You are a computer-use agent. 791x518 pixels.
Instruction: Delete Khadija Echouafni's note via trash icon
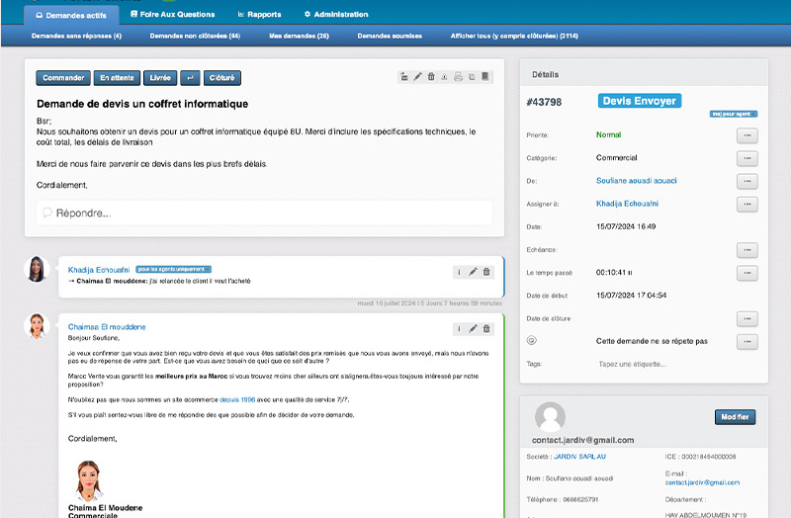pos(486,272)
